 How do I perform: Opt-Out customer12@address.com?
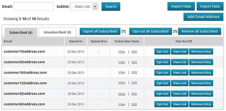pyautogui.click(x=162, y=83)
